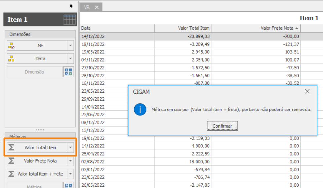Sort by the Valor Total Item column header
Viewport: 323px width, 188px height.
(183, 28)
